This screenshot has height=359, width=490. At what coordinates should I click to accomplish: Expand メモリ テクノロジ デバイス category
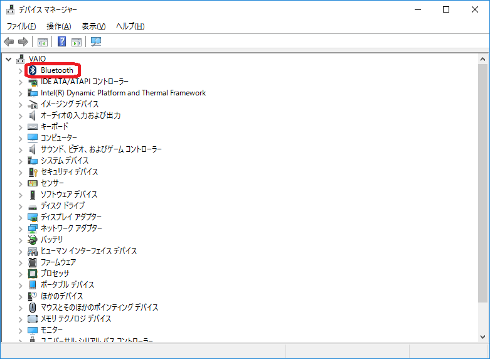point(20,319)
